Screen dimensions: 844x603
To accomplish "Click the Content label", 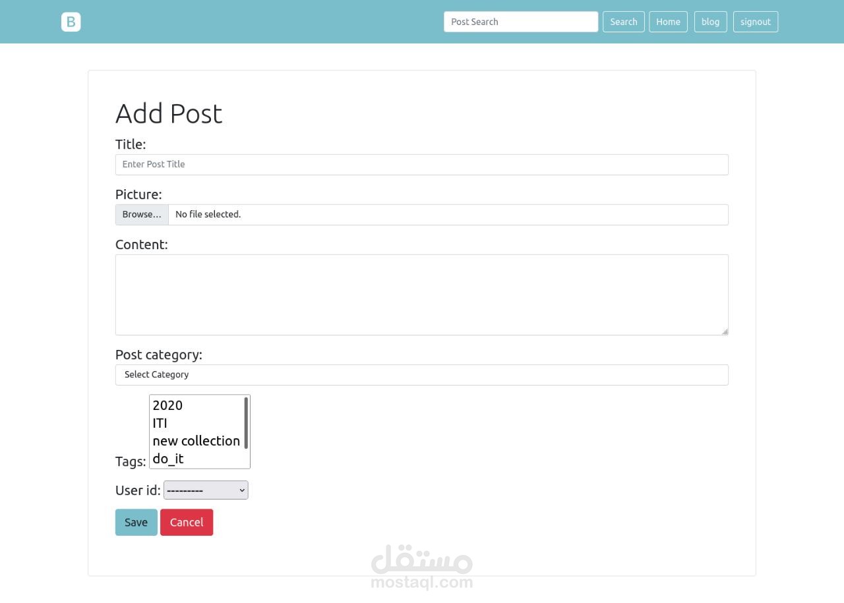I will click(x=142, y=244).
